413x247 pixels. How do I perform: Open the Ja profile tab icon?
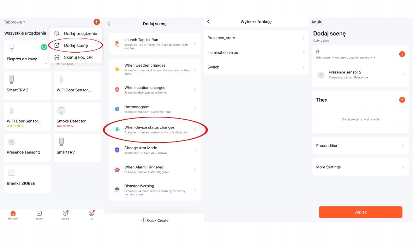point(91,213)
